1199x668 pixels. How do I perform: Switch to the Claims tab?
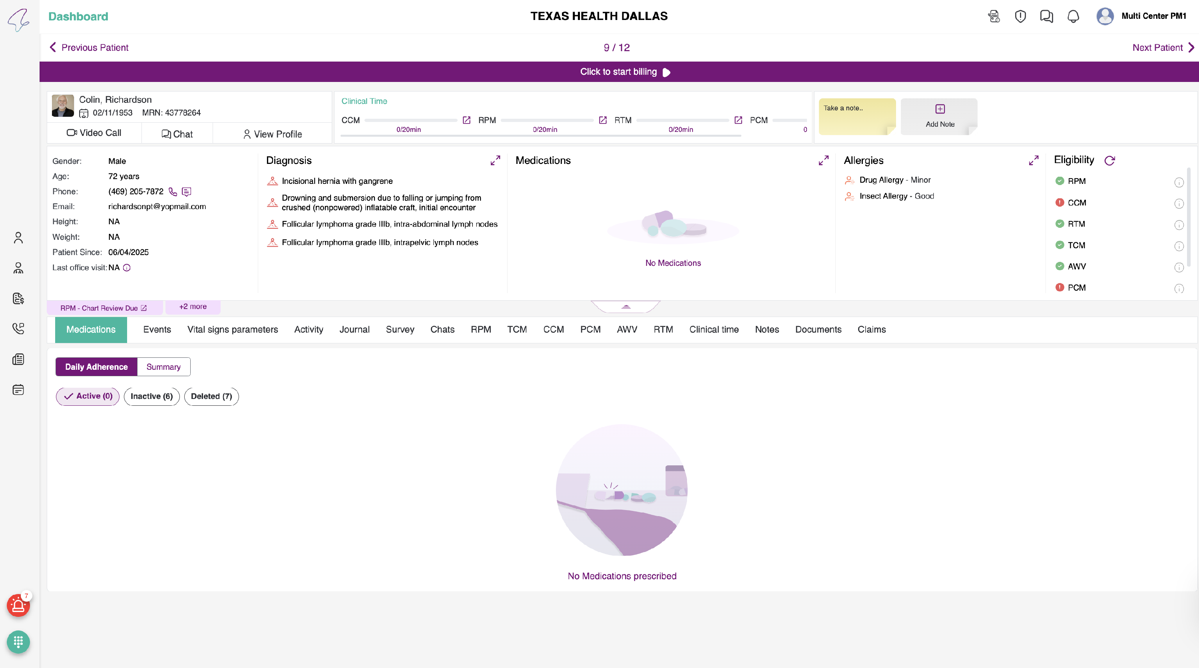click(871, 329)
